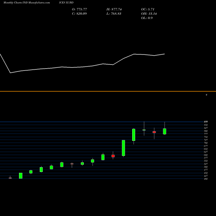Click the 877 top price axis label
216x216 pixels.
click(206, 122)
